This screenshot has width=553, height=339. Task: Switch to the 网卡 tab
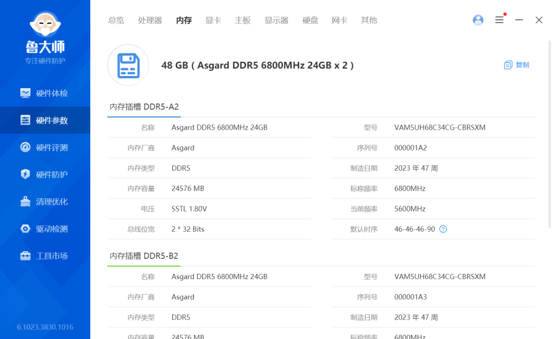point(339,21)
